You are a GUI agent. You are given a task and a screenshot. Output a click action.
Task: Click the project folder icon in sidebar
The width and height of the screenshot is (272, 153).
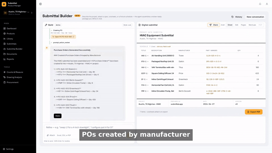[x=5, y=13]
